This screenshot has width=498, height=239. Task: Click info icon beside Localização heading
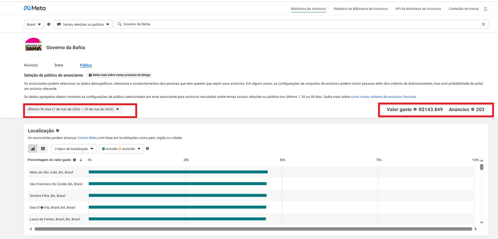coord(58,131)
